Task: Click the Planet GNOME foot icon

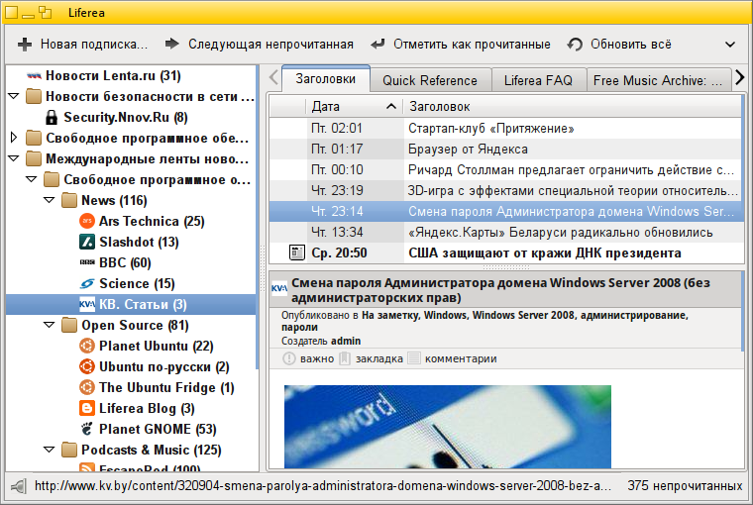Action: pos(87,429)
